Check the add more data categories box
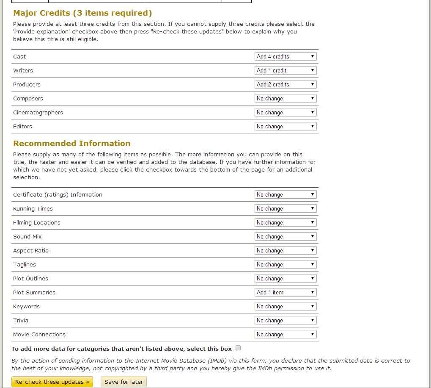This screenshot has width=431, height=388. [x=238, y=348]
